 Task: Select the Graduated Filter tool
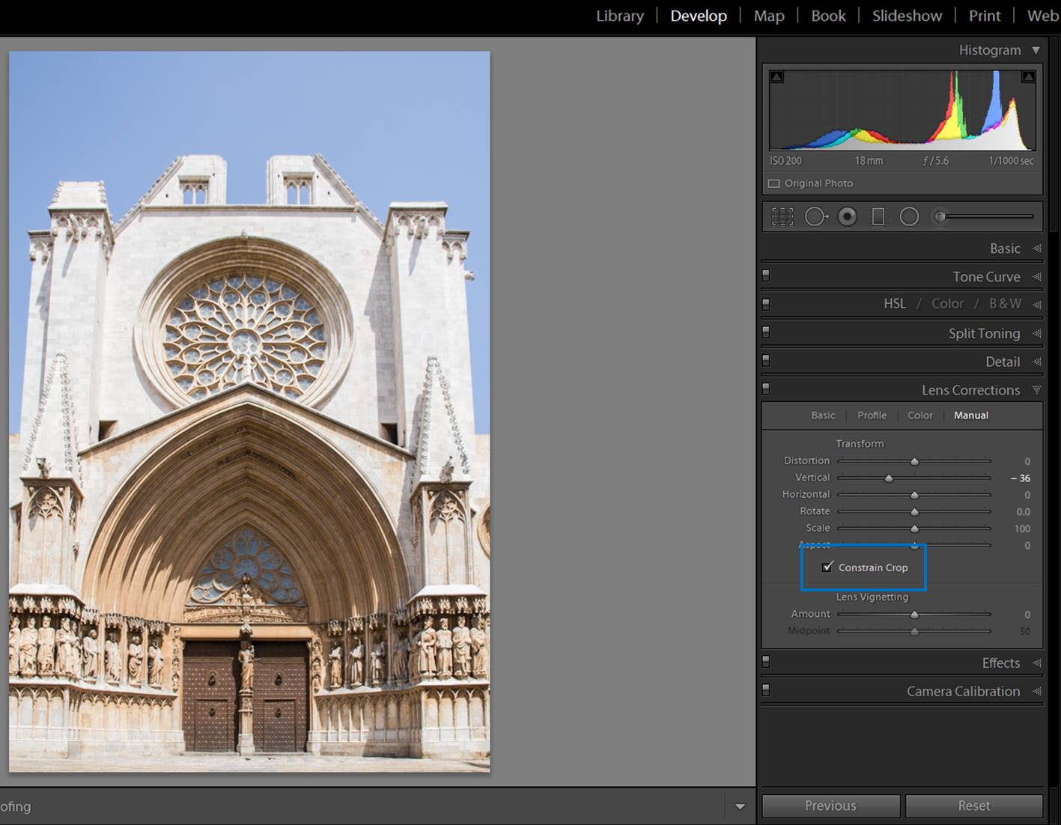coord(878,216)
